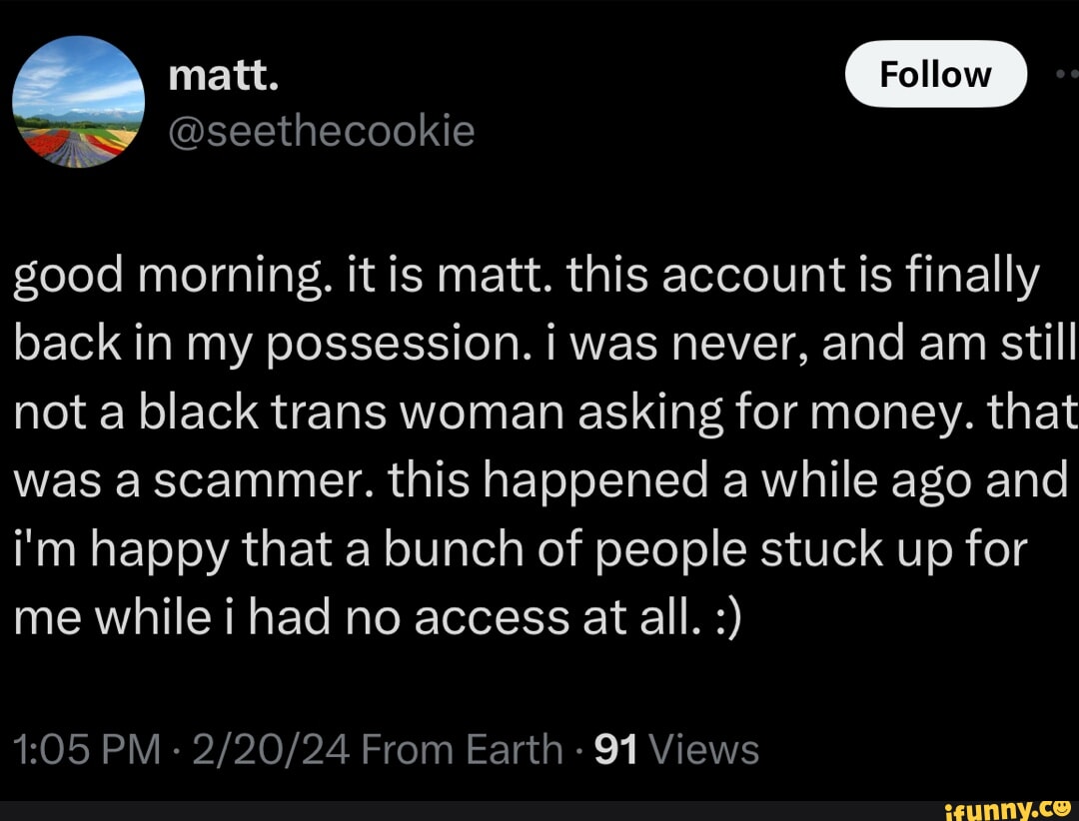Open the more options ellipsis
Screen dimensions: 1079x821
click(x=1066, y=75)
